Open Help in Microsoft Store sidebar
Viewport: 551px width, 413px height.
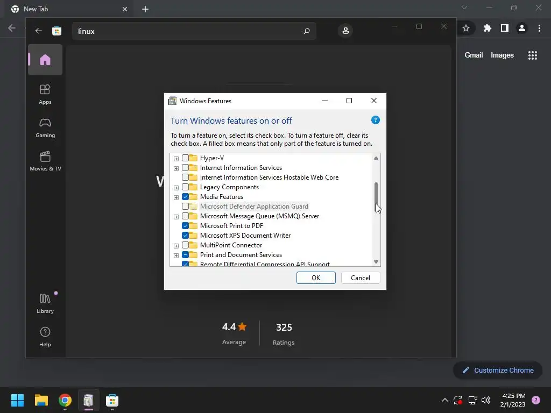pyautogui.click(x=45, y=337)
